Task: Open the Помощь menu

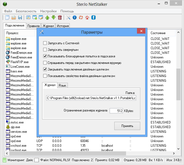Action: (x=67, y=11)
